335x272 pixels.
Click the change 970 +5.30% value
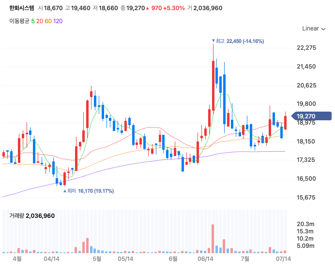[x=168, y=8]
